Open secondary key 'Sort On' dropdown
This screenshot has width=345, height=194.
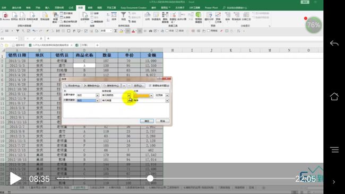pos(129,100)
